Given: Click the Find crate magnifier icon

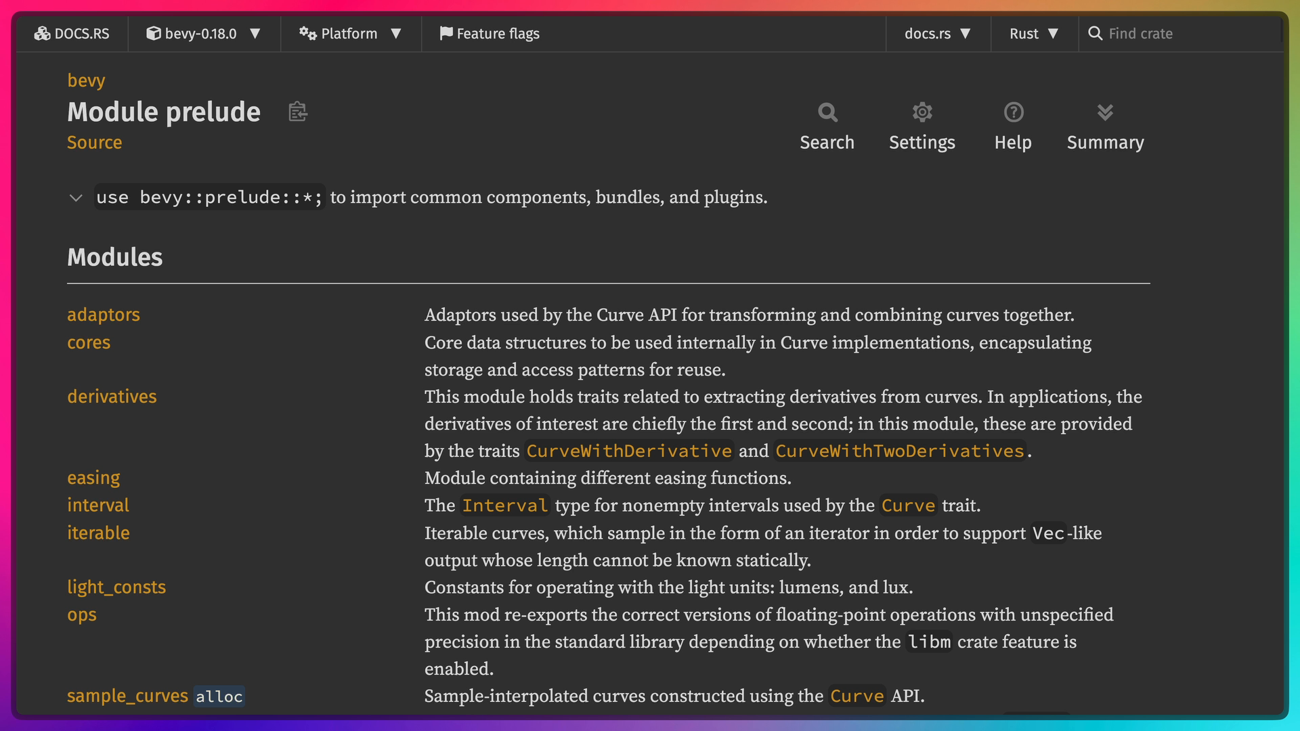Looking at the screenshot, I should [1094, 33].
